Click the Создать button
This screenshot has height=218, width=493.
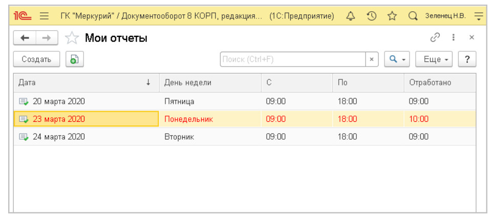tap(36, 59)
